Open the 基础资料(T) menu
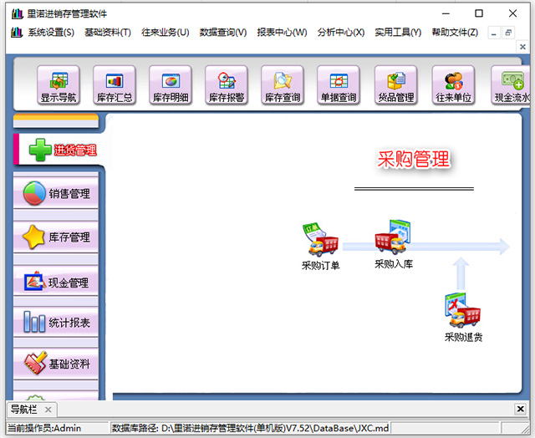 [108, 33]
